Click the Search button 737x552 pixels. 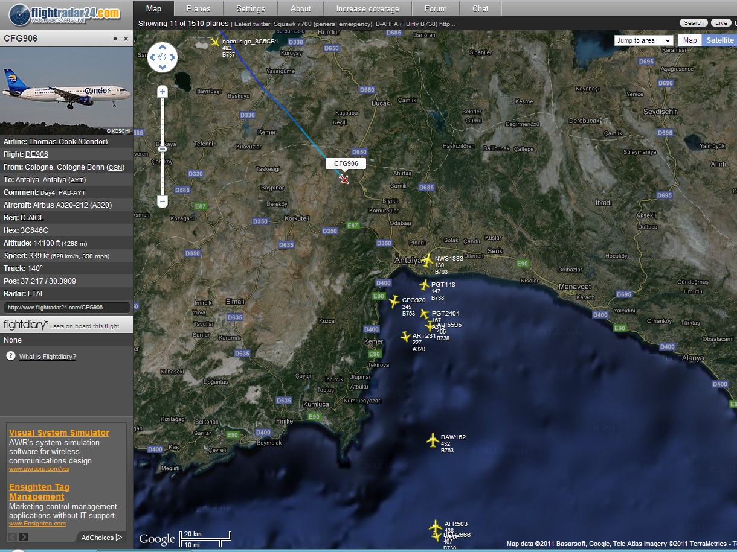694,23
